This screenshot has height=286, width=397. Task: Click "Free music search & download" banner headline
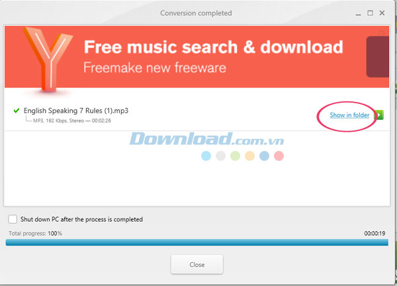[214, 47]
